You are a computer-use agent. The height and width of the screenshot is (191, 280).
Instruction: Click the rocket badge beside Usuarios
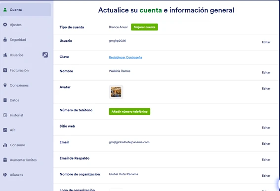[x=45, y=55]
